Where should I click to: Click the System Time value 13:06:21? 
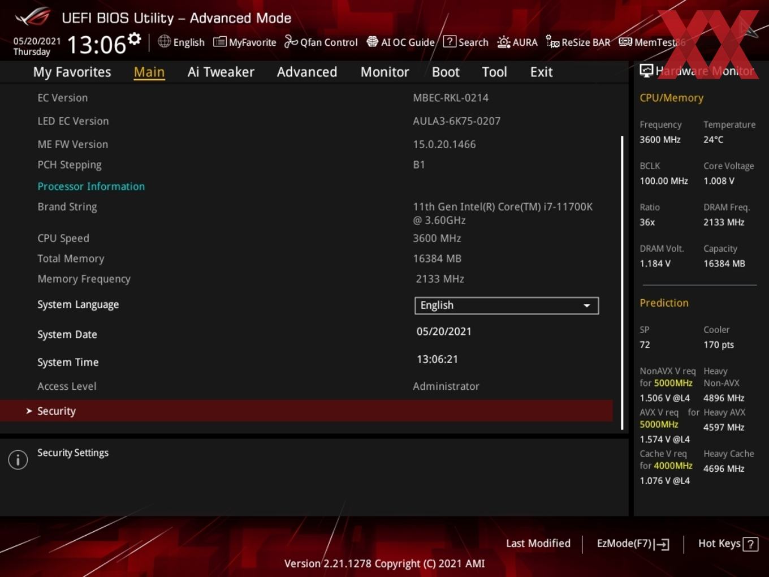click(x=437, y=359)
